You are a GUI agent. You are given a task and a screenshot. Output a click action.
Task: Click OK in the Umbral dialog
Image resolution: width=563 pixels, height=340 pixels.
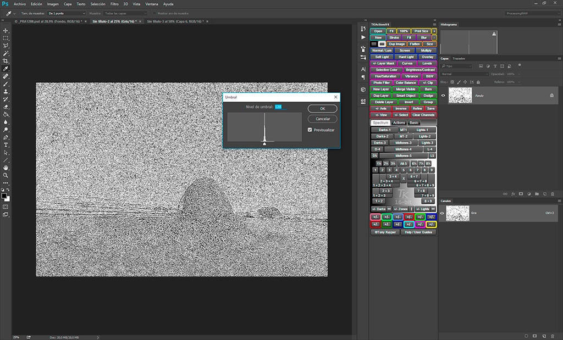(322, 108)
